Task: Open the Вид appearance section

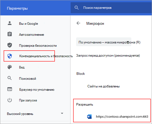Action: [x=22, y=67]
